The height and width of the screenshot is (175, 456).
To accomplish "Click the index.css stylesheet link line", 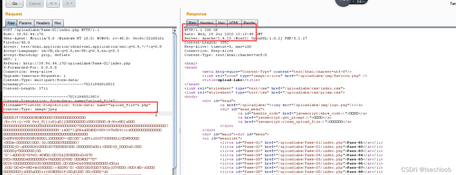I will pyautogui.click(x=265, y=88).
